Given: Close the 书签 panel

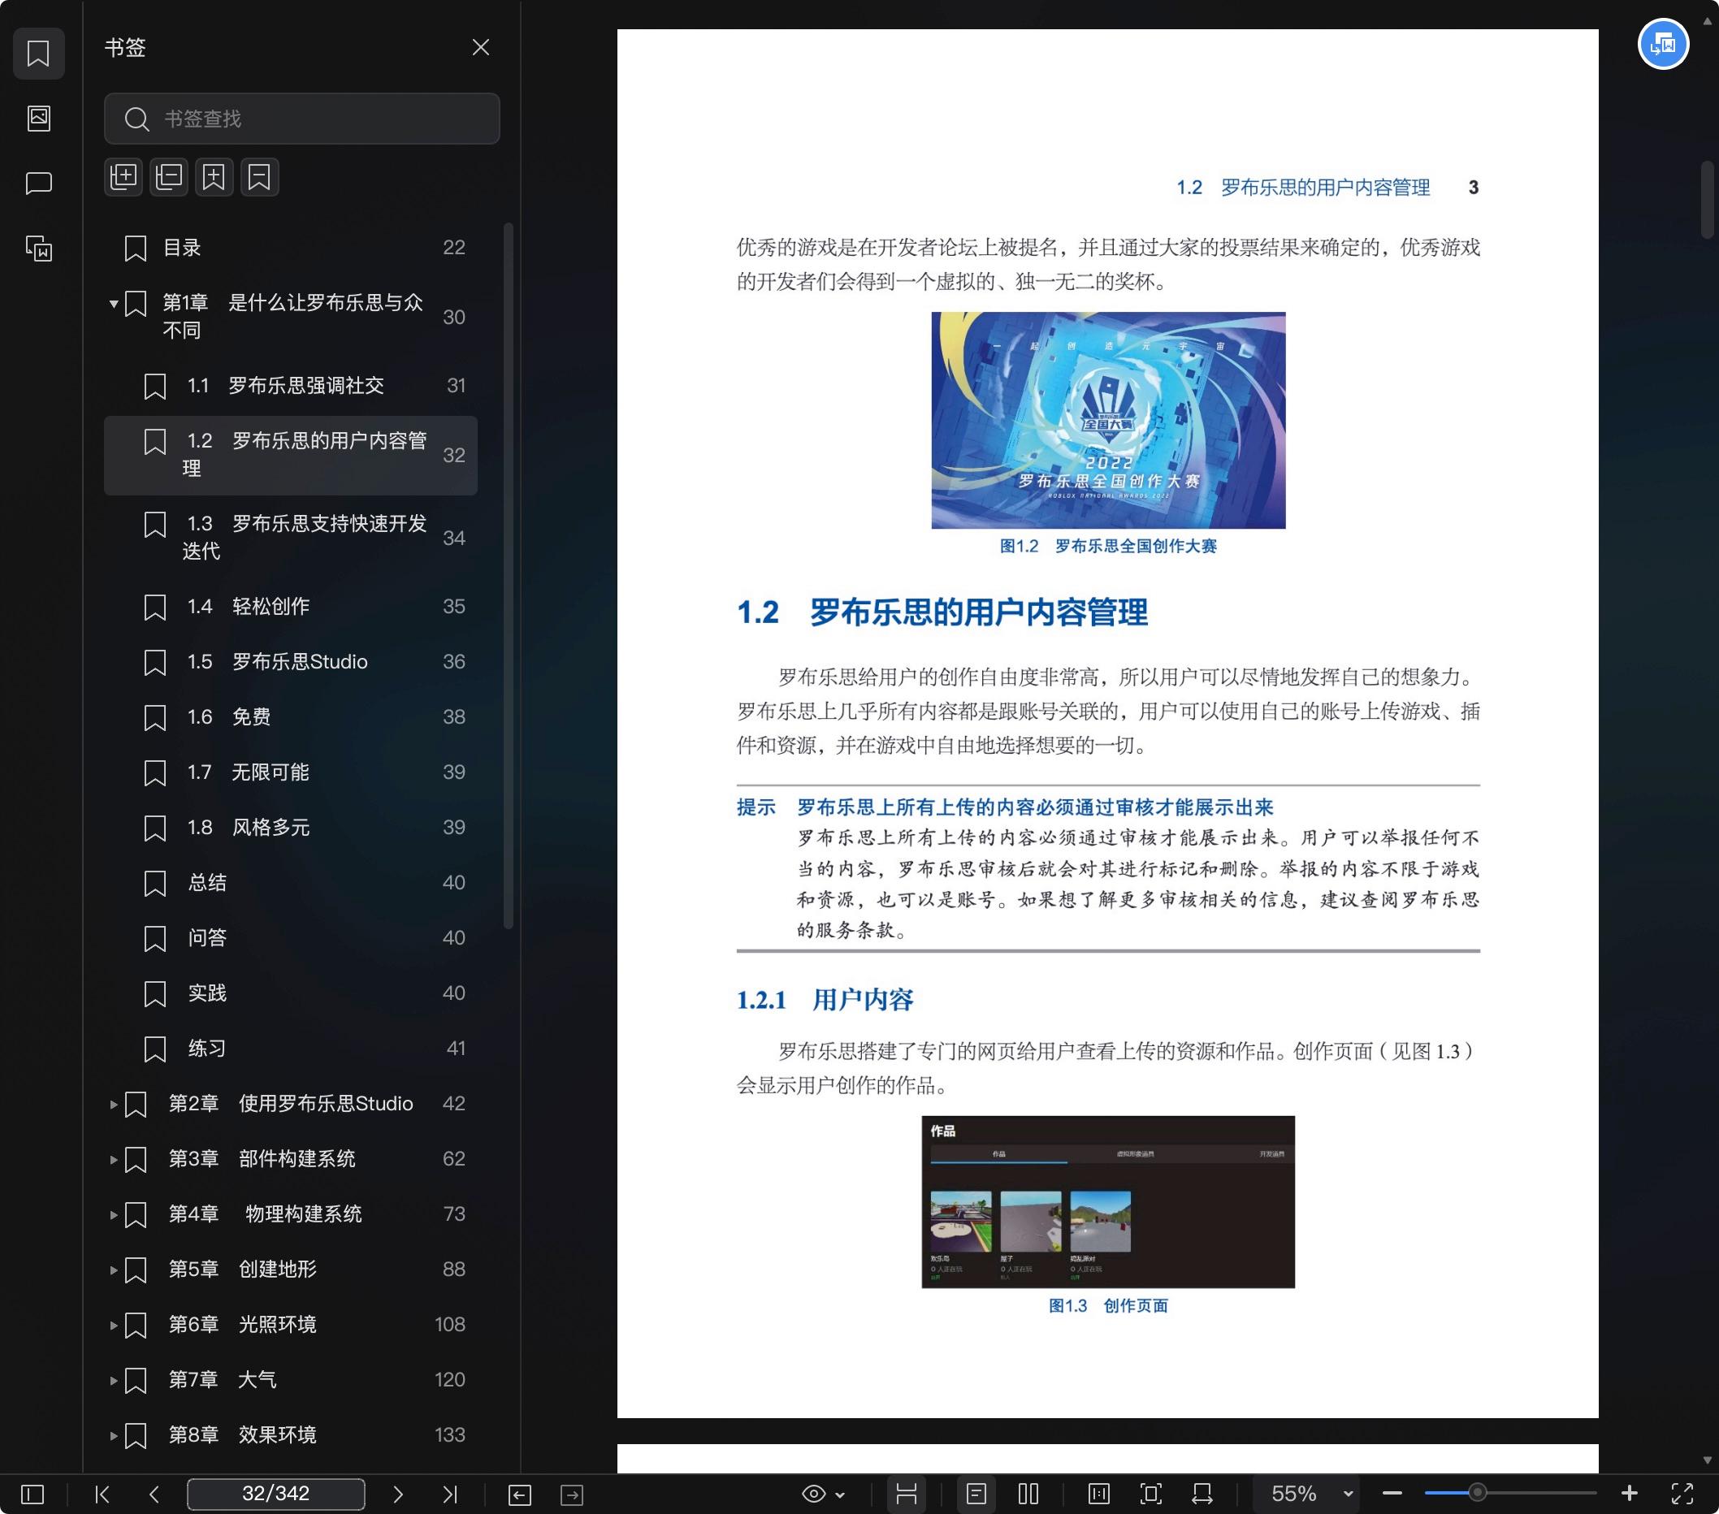Looking at the screenshot, I should [481, 48].
